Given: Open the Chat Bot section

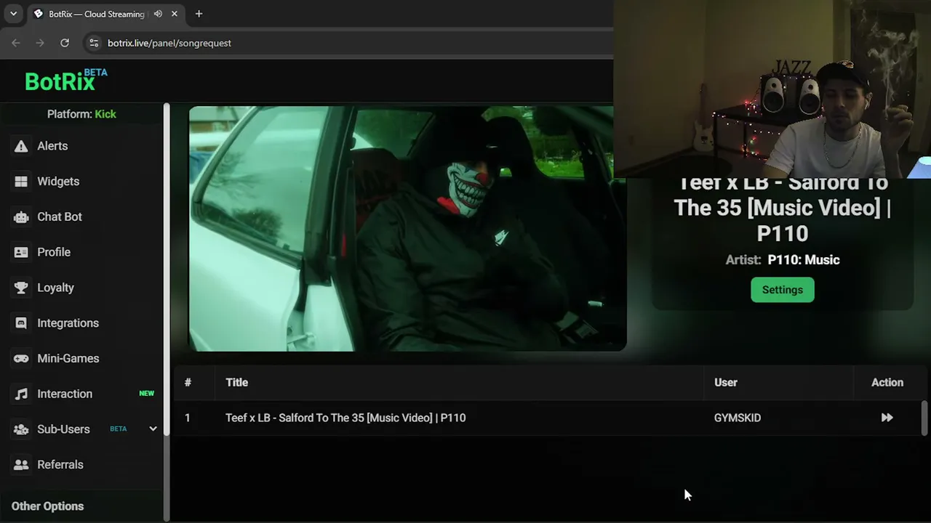Looking at the screenshot, I should [x=60, y=217].
